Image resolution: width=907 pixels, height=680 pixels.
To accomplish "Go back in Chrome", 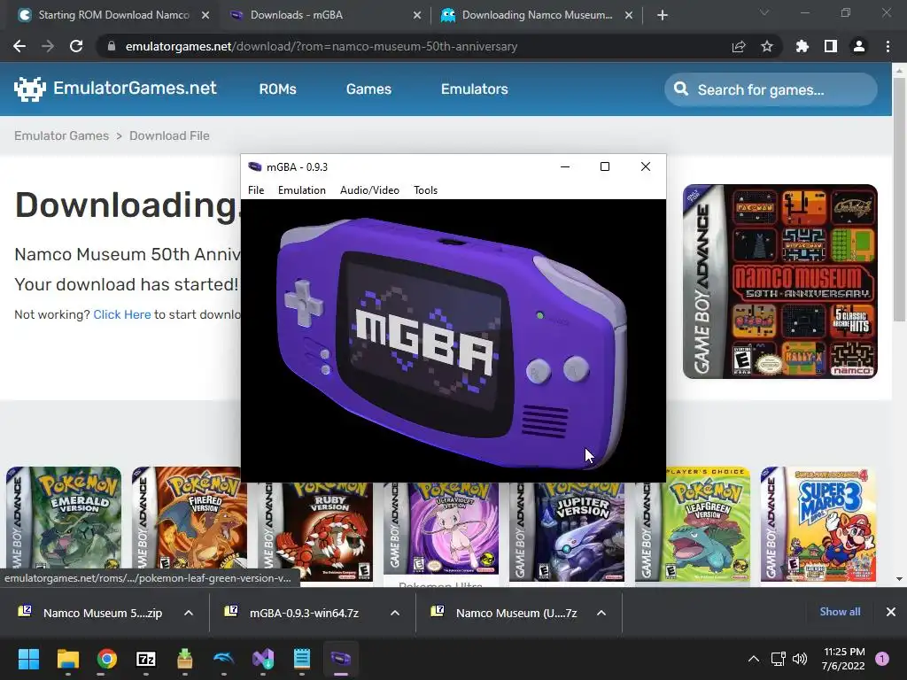I will point(19,46).
